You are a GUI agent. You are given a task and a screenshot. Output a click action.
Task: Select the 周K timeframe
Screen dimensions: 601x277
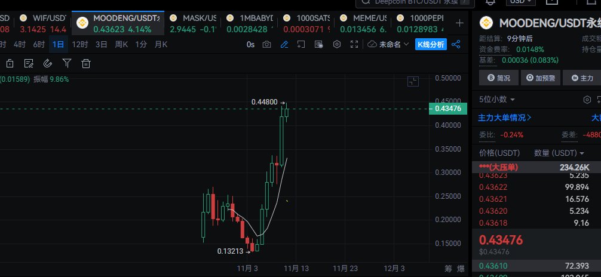(121, 44)
